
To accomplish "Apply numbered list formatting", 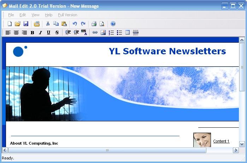I will 111,32.
